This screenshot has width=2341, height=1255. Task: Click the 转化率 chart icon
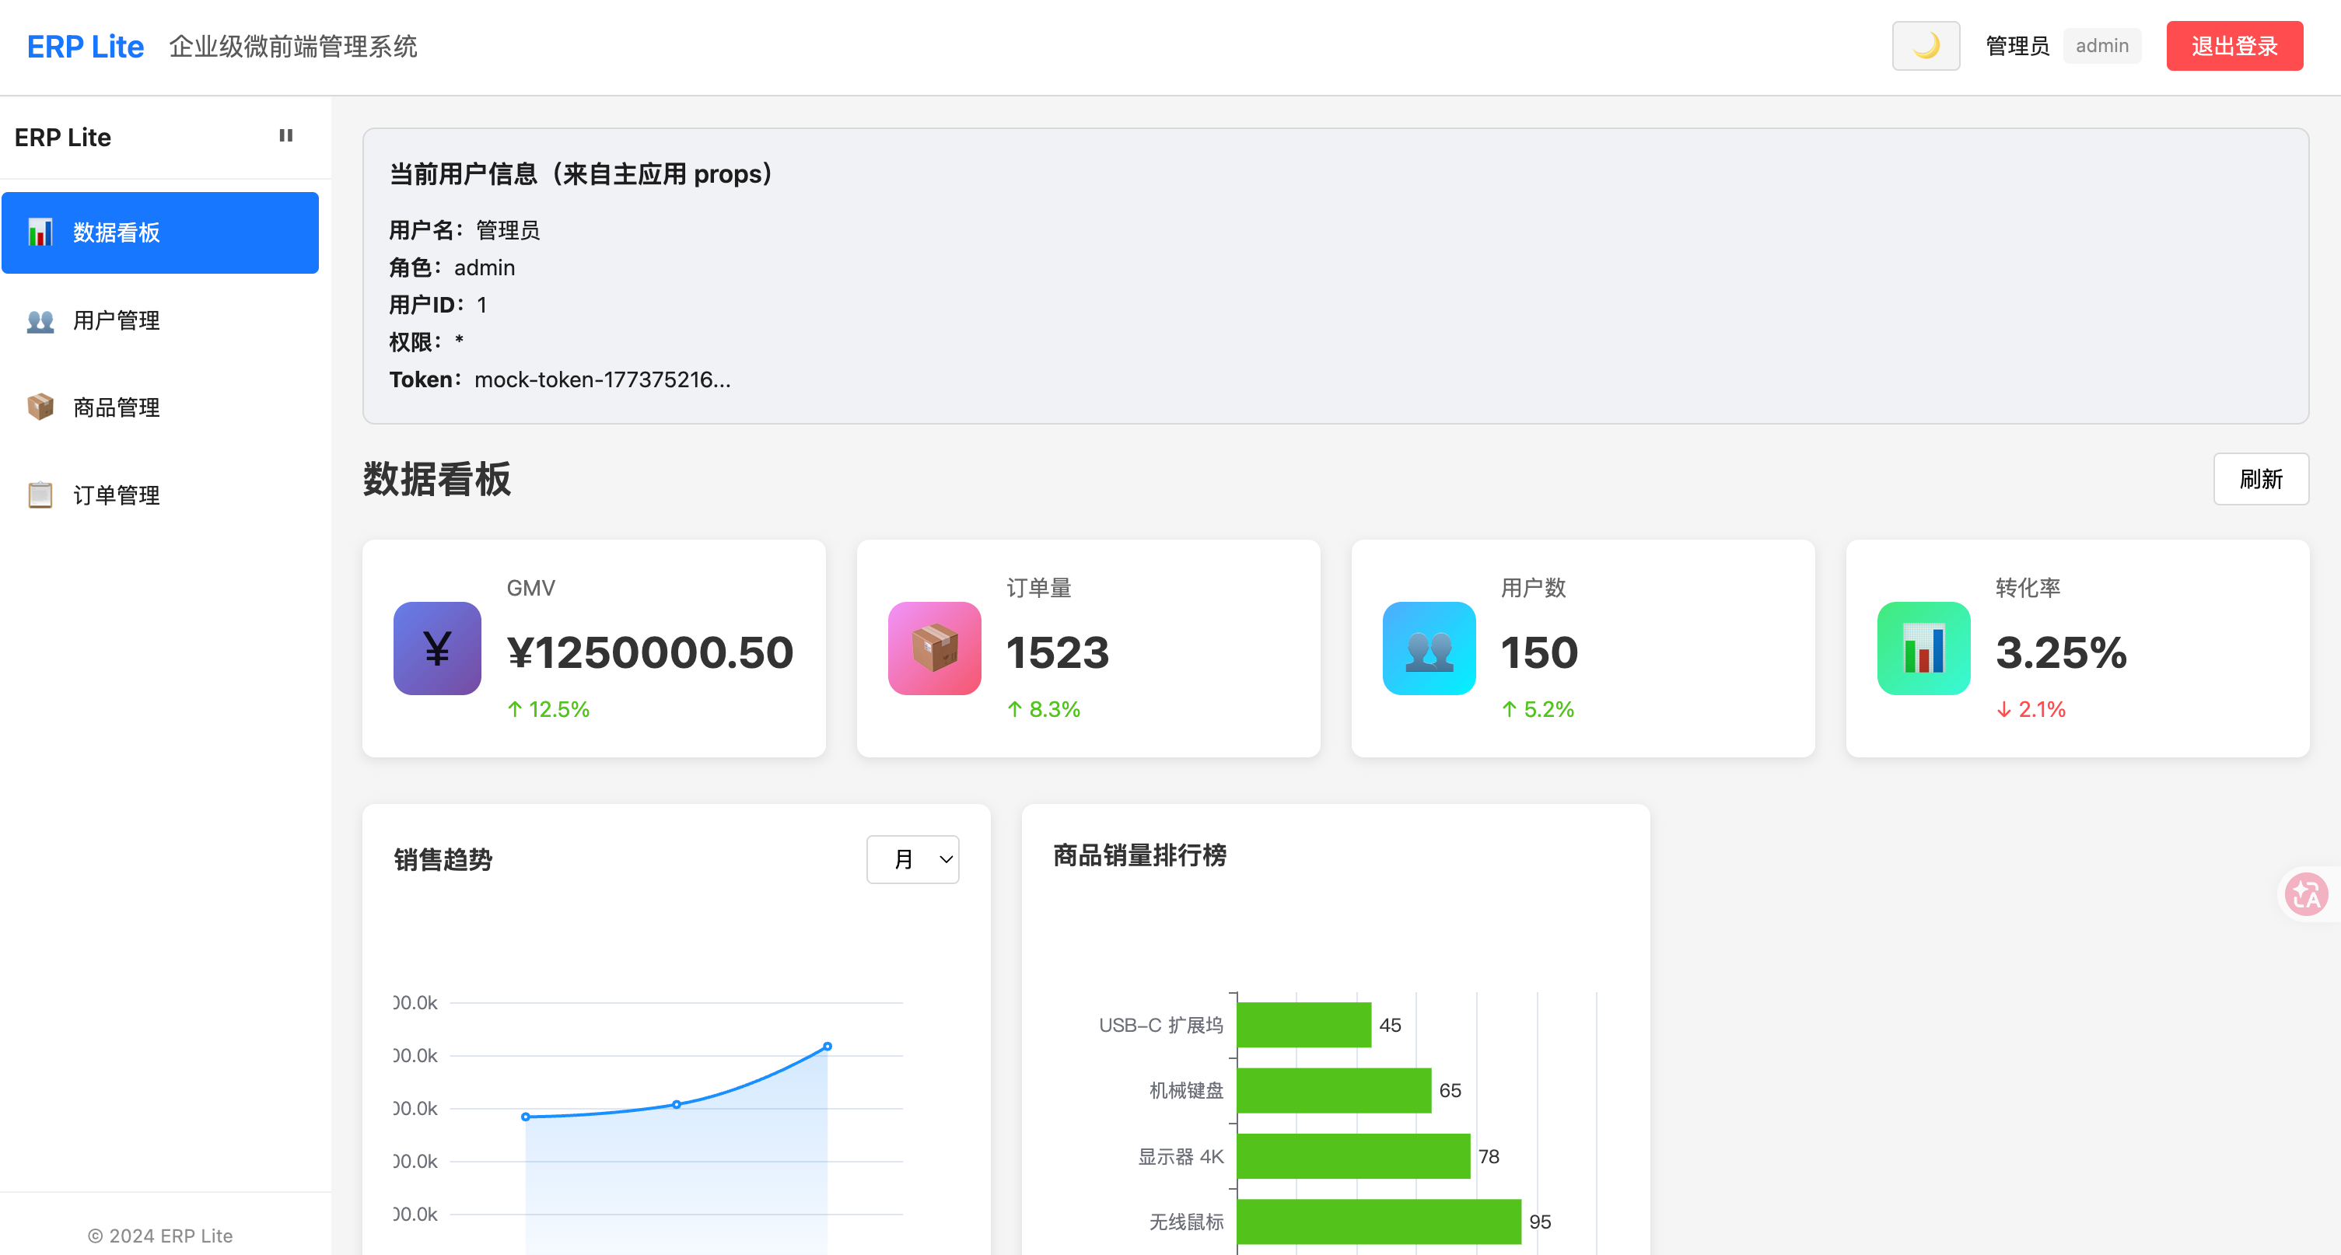pyautogui.click(x=1923, y=648)
